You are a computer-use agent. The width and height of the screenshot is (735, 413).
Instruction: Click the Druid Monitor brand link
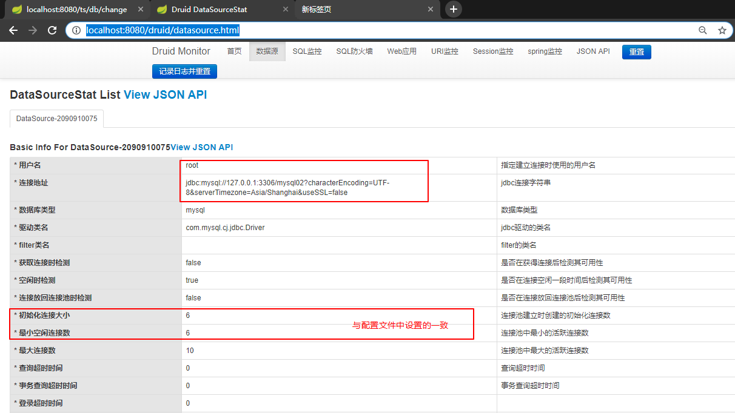click(x=181, y=51)
